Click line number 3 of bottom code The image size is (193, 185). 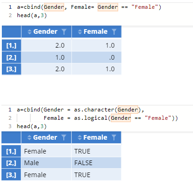coord(10,126)
